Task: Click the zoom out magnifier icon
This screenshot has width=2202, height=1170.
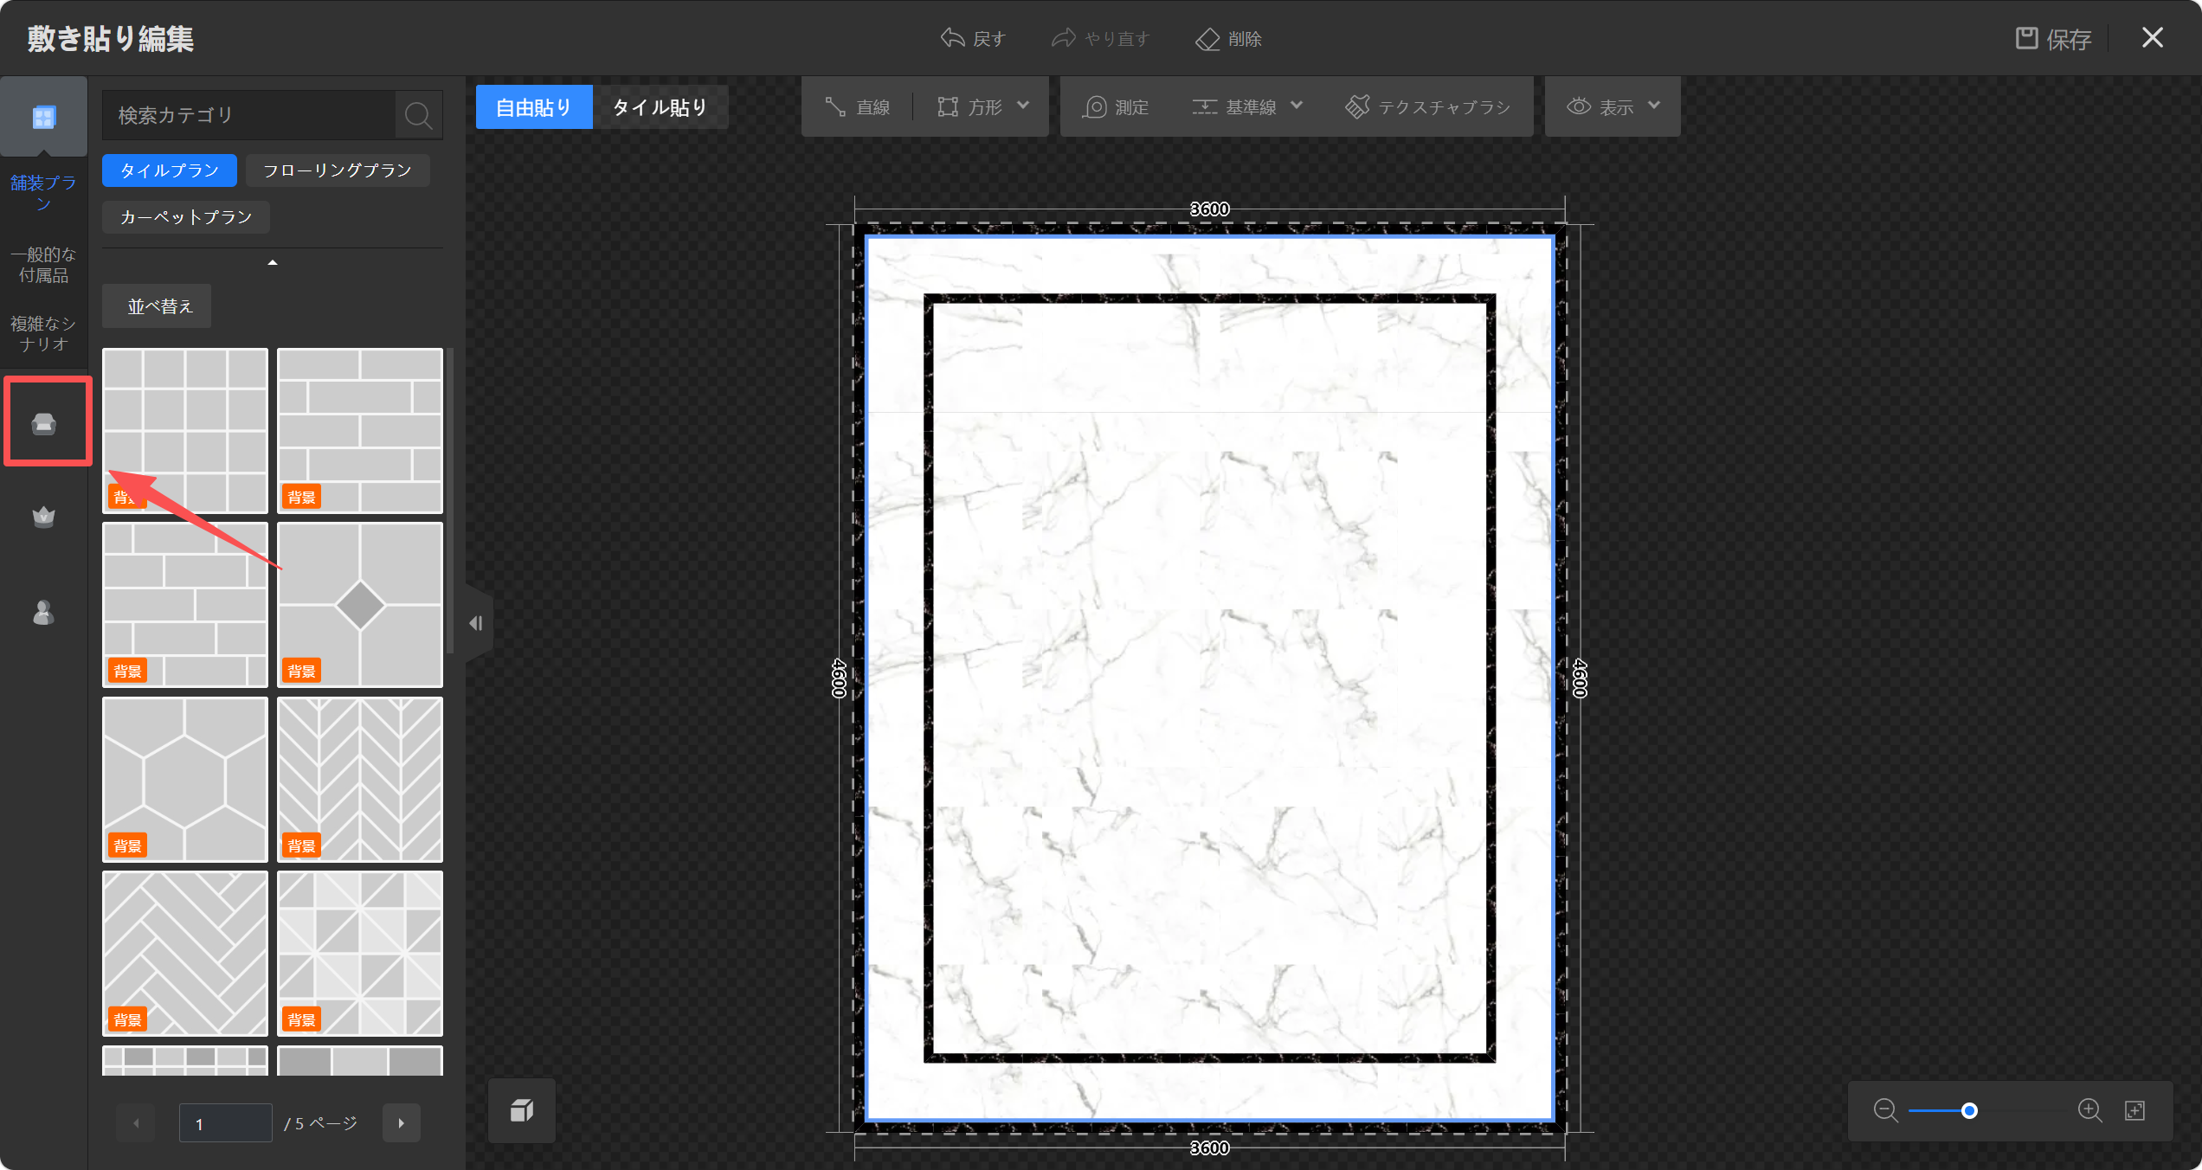Action: (1885, 1110)
